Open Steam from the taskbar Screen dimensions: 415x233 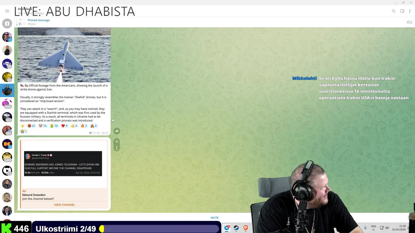[236, 228]
